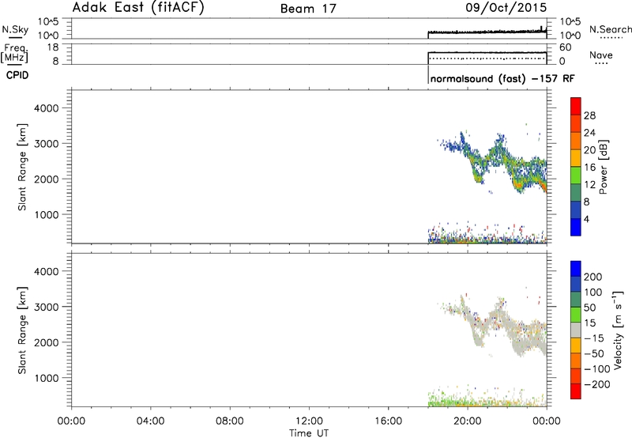Click the noise sky trace in top panel
632x438 pixels.
[487, 32]
